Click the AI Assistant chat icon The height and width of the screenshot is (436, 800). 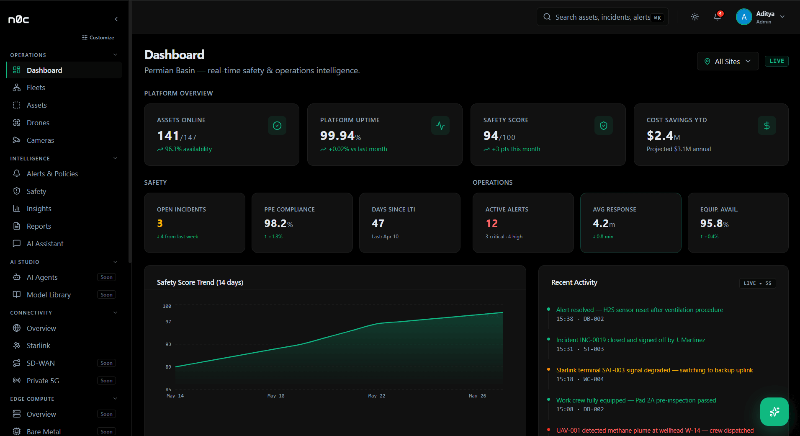click(x=17, y=243)
